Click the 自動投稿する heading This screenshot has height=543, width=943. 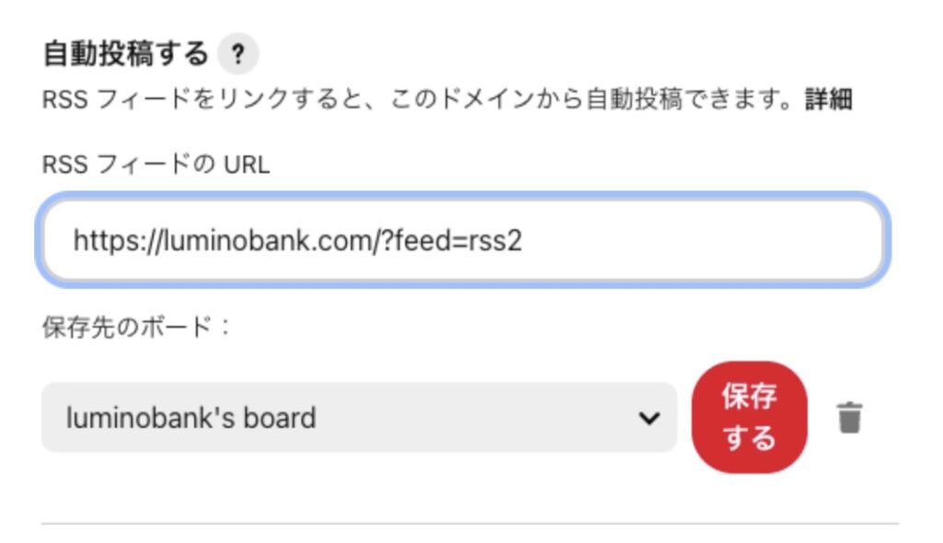(125, 53)
